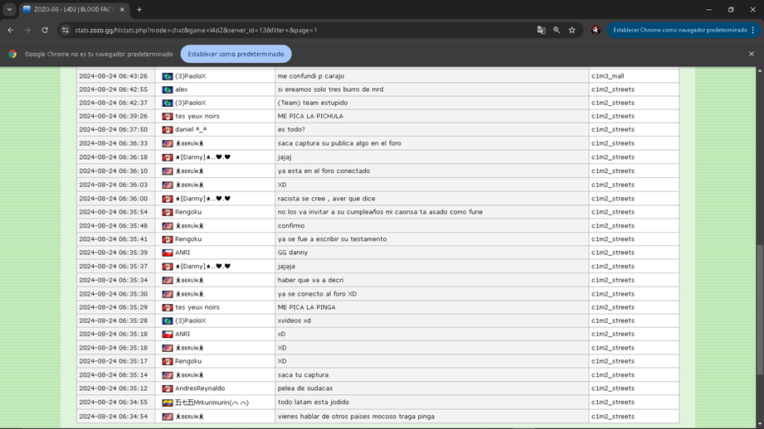Reload the current page
This screenshot has width=764, height=429.
[x=45, y=30]
